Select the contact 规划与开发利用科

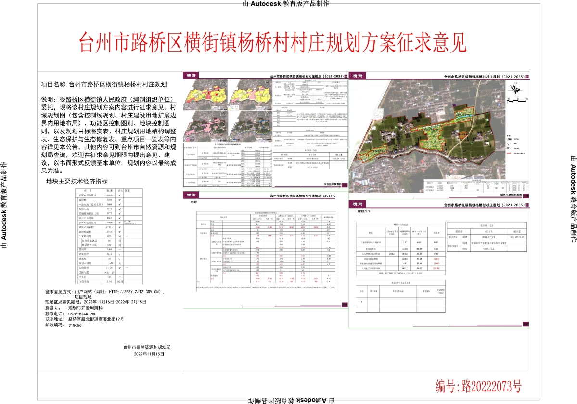(85, 308)
